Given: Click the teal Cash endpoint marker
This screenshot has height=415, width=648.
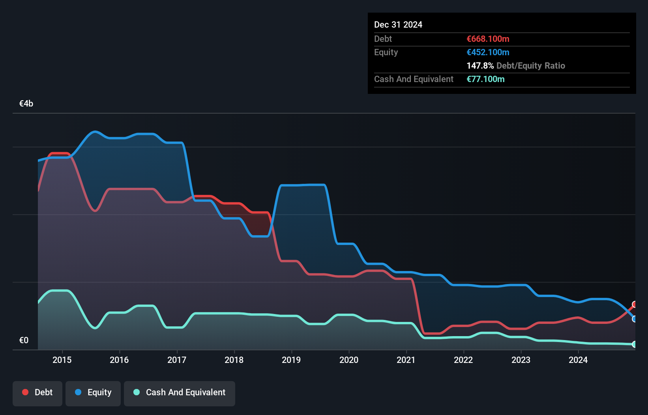Looking at the screenshot, I should (635, 344).
